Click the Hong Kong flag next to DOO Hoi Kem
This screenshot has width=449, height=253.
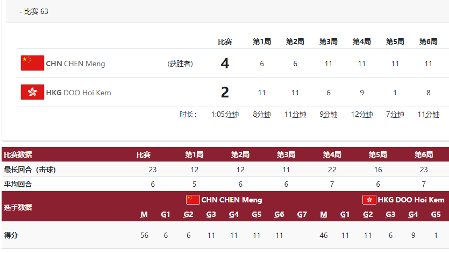pos(32,92)
